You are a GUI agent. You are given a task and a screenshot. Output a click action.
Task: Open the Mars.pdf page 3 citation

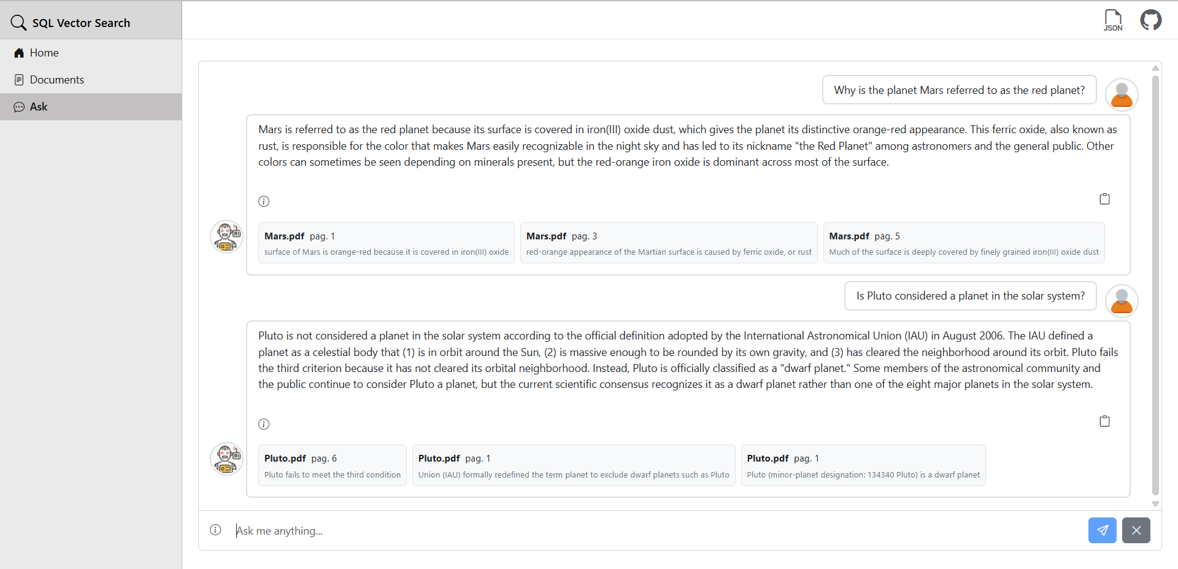pyautogui.click(x=668, y=242)
